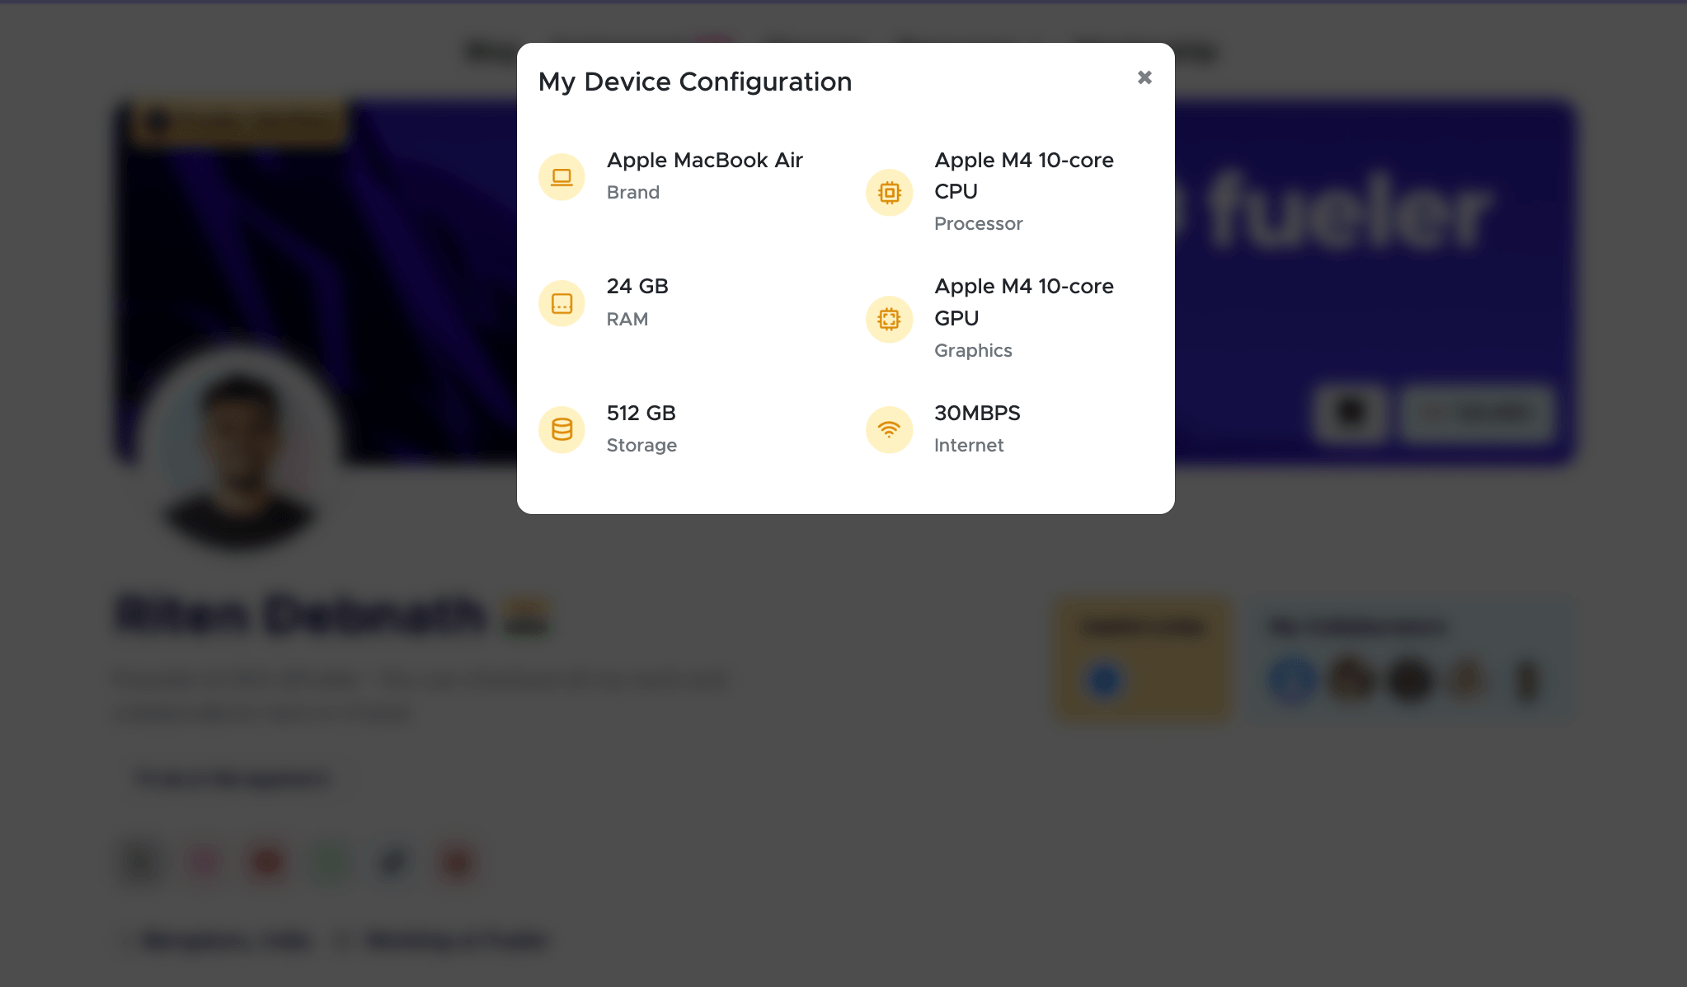
Task: Click the CPU Processor chip icon
Action: coord(889,192)
